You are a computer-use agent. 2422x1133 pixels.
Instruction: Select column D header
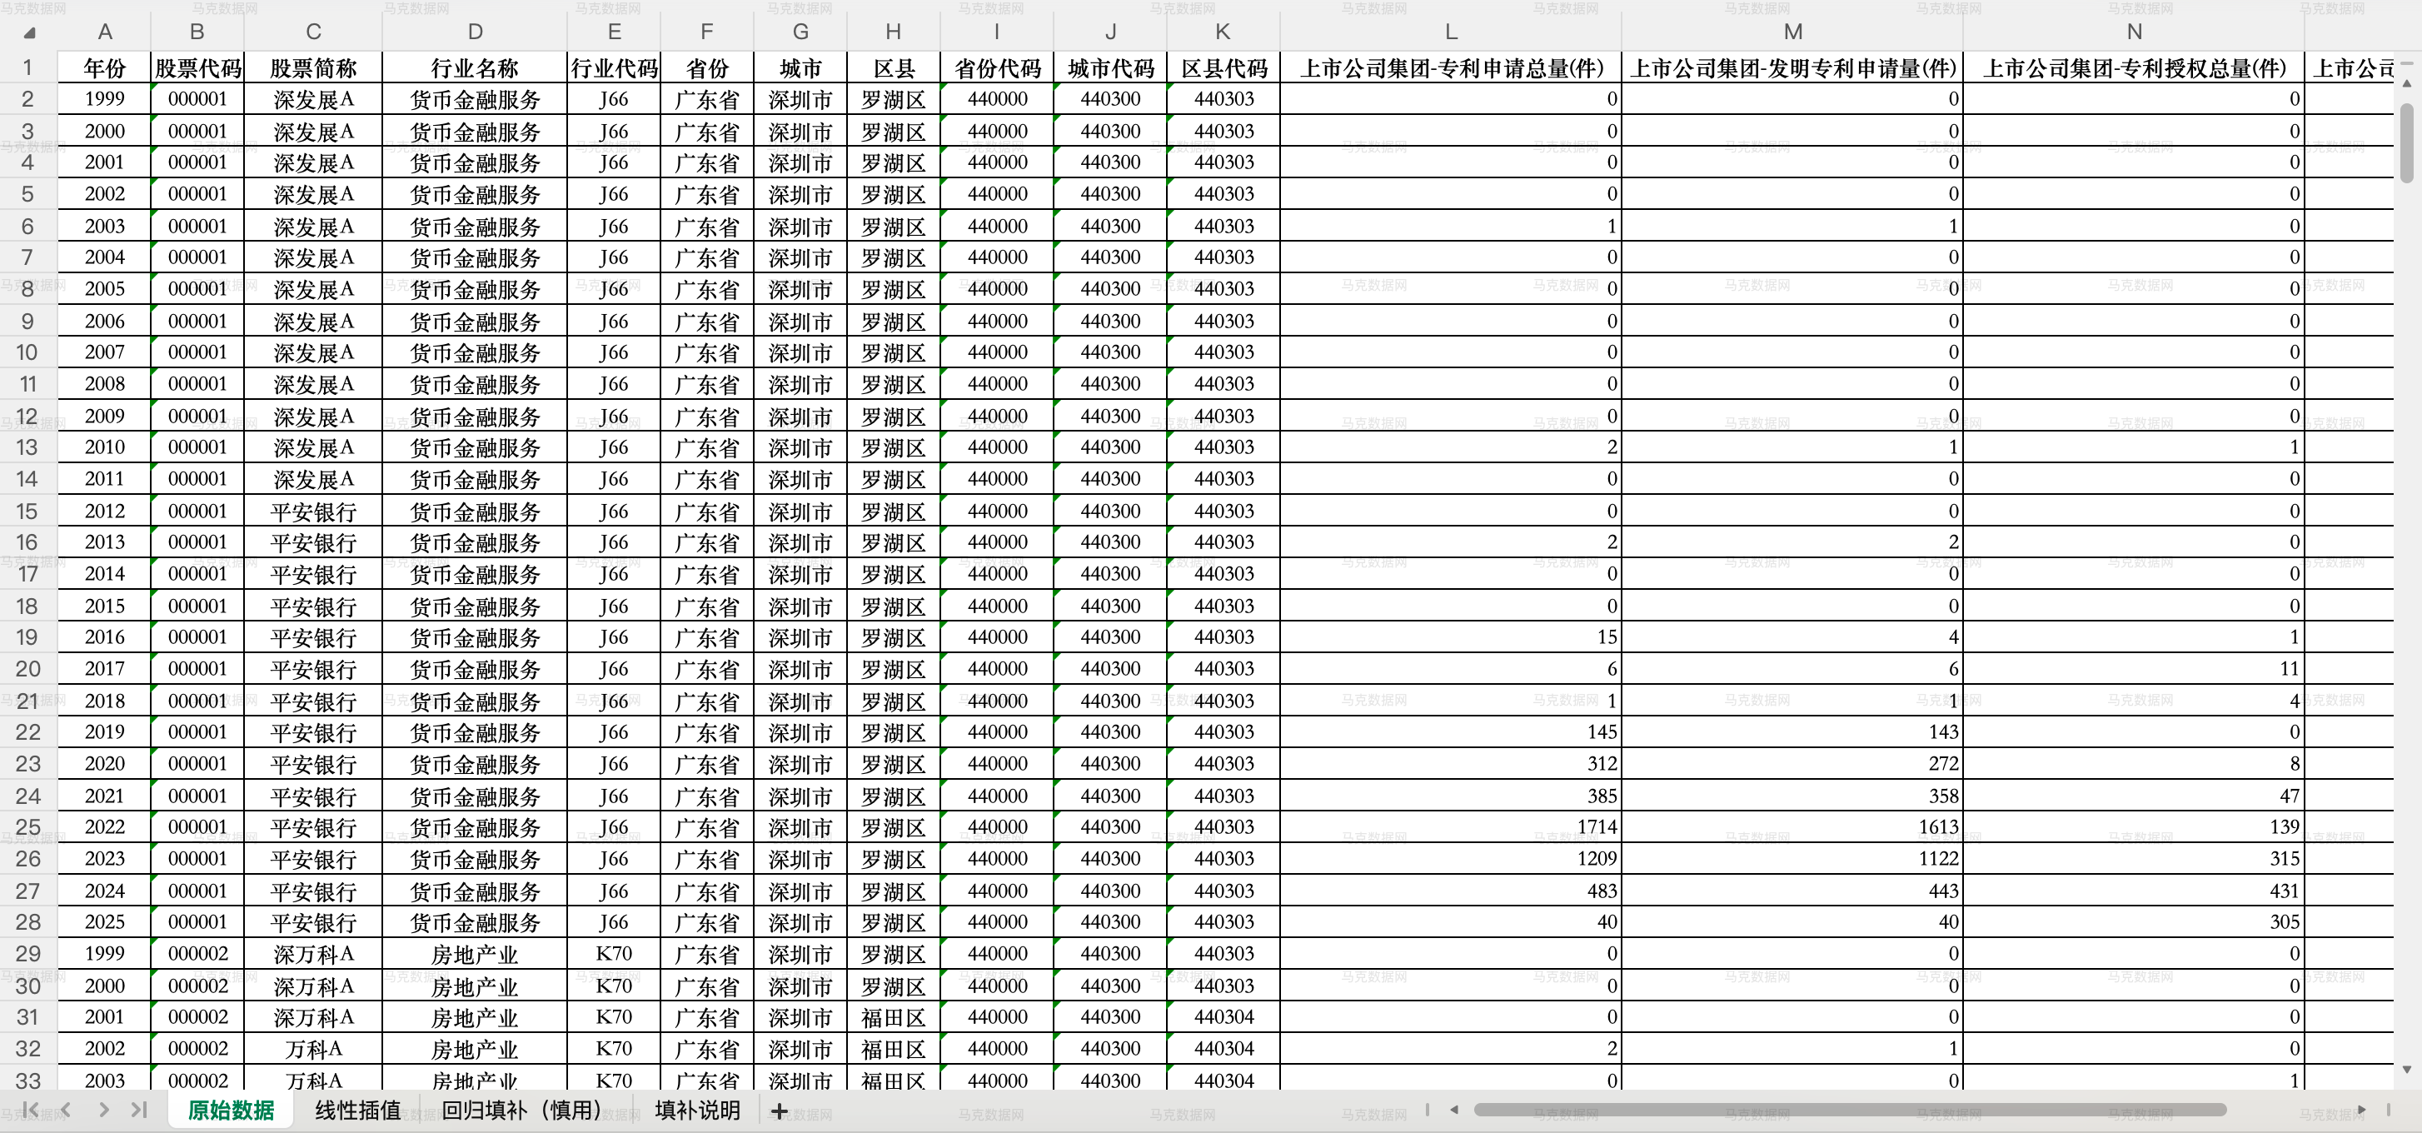point(475,32)
